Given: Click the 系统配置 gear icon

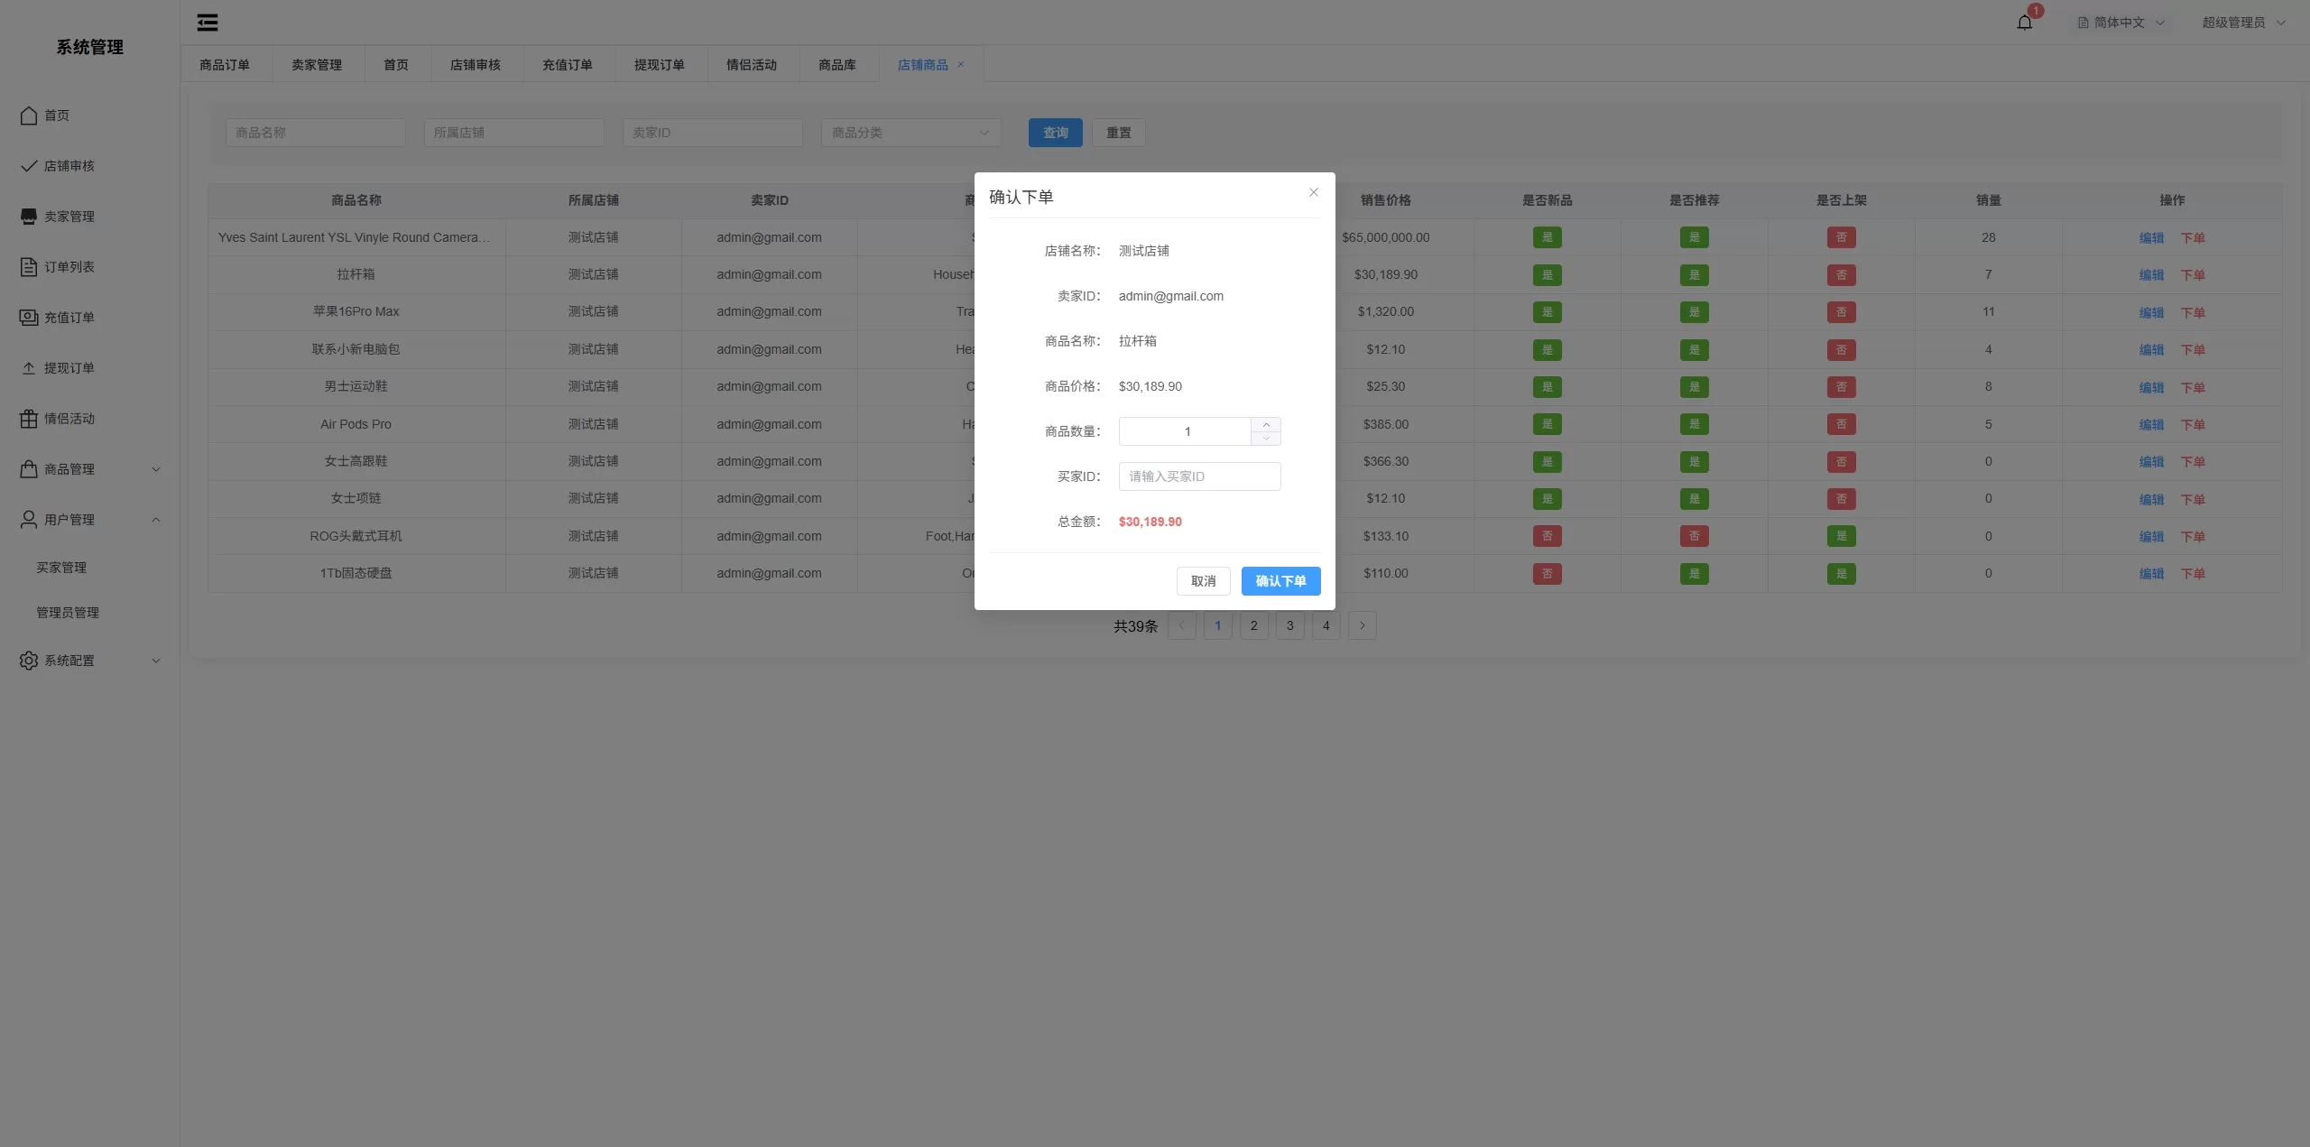Looking at the screenshot, I should (29, 661).
